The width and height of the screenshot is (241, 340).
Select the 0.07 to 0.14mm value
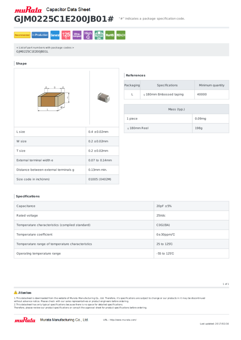click(100, 160)
